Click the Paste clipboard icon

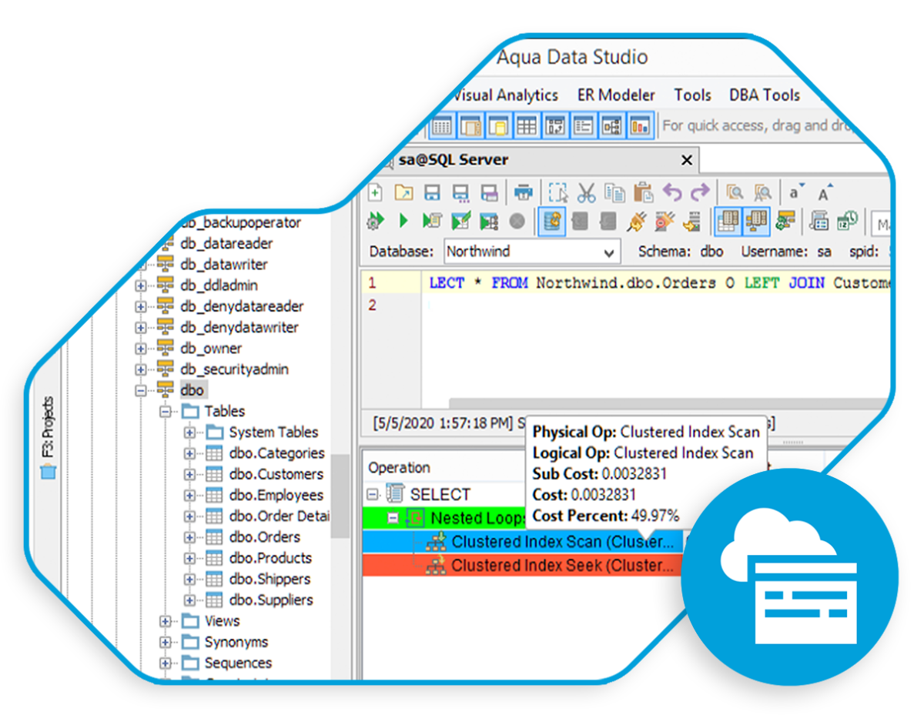pyautogui.click(x=644, y=192)
